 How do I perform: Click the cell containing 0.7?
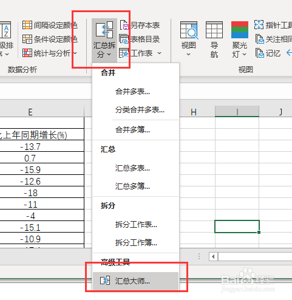(42, 158)
